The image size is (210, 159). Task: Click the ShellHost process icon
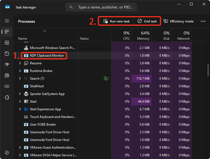[26, 86]
